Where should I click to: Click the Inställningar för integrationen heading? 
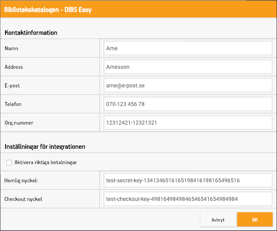coord(45,147)
